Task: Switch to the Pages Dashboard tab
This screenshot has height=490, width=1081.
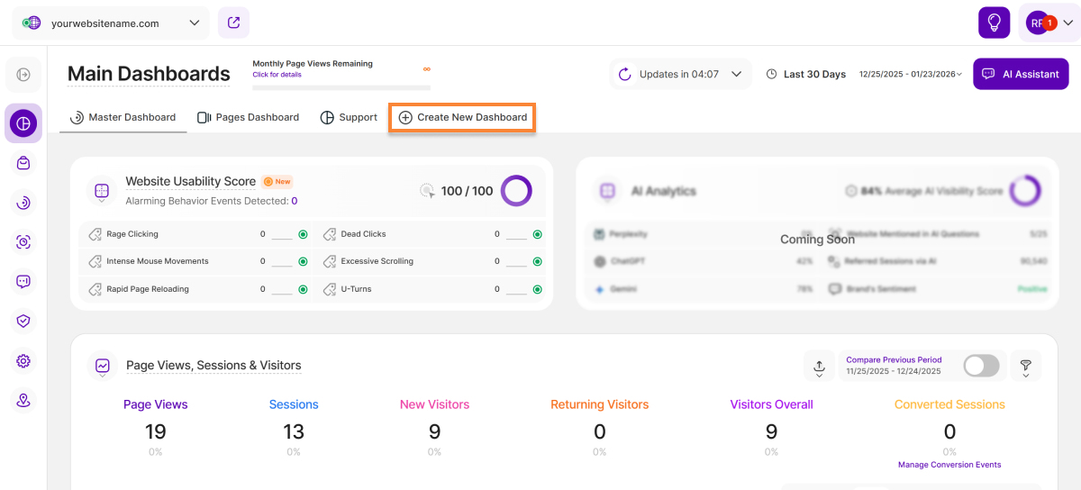Action: [x=248, y=117]
